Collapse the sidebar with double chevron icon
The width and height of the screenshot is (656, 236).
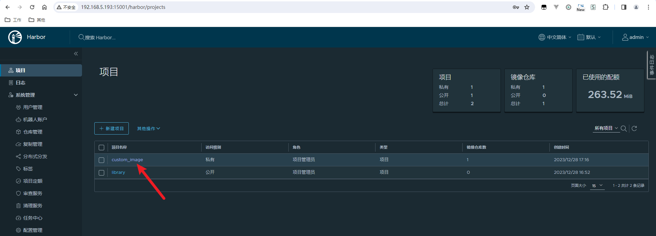76,54
